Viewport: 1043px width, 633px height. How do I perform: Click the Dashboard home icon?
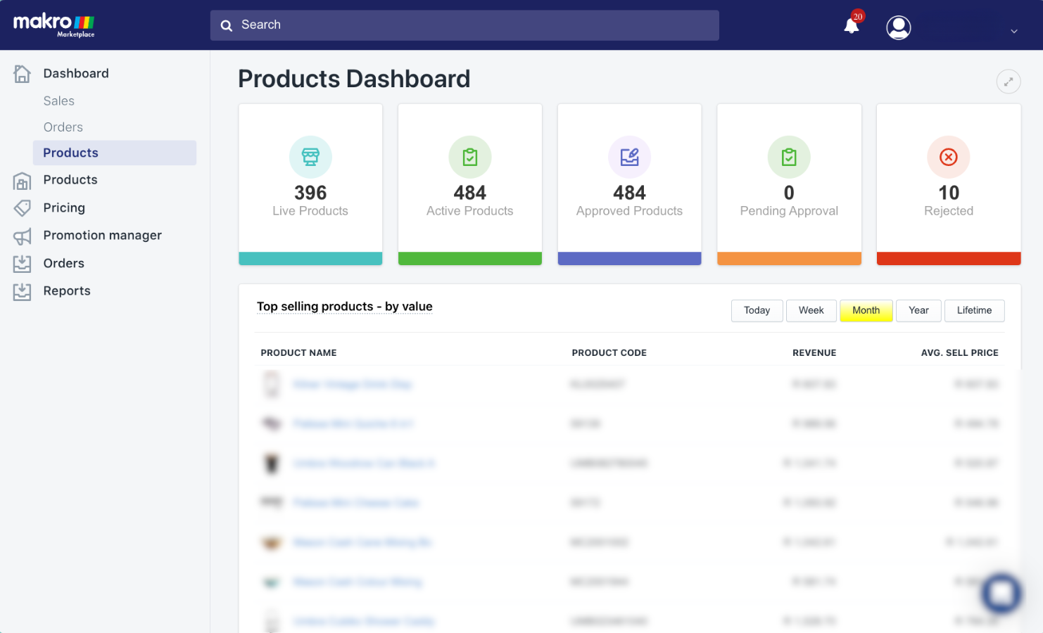22,73
